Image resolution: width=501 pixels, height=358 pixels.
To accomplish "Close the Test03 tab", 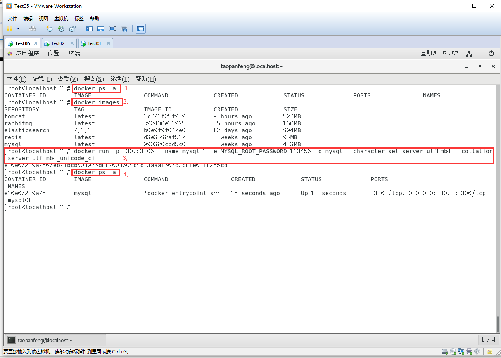I will 109,43.
